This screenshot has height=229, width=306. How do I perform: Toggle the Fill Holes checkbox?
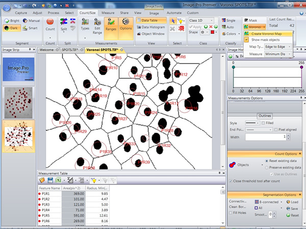pos(231,213)
